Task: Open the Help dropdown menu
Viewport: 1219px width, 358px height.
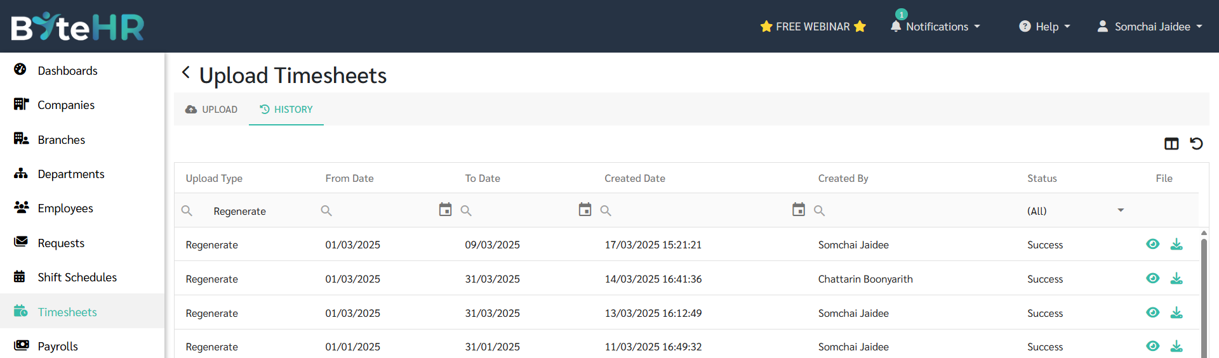Action: 1044,27
